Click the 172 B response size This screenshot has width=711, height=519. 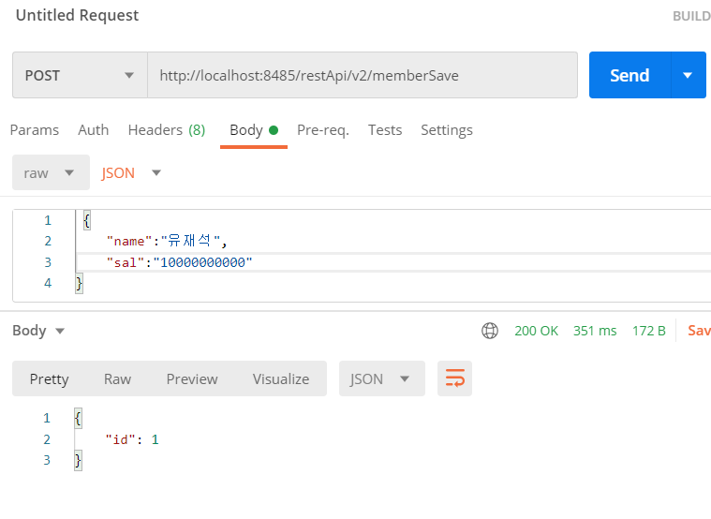(x=649, y=331)
